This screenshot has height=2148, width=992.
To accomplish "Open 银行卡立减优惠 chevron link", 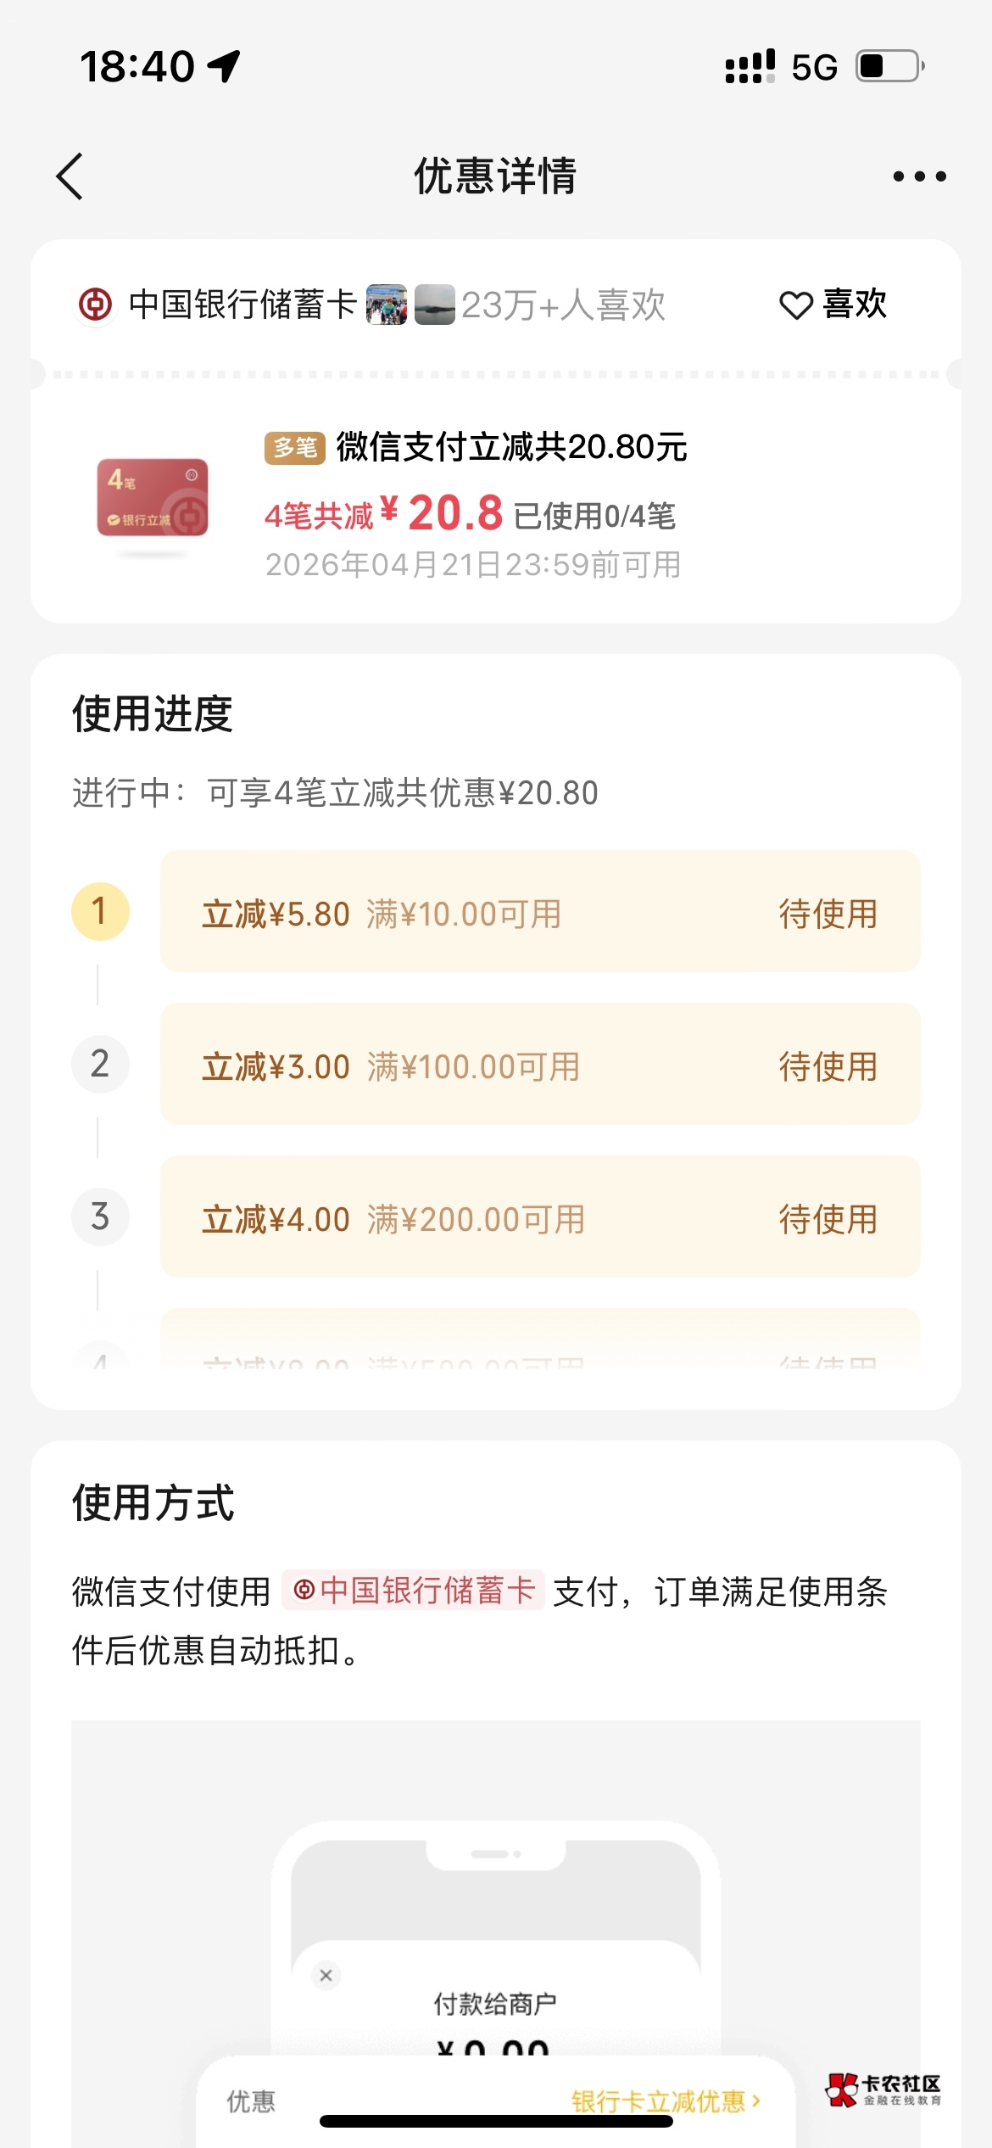I will click(x=666, y=2100).
